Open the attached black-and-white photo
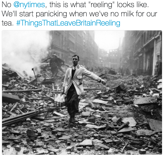 click(82, 92)
